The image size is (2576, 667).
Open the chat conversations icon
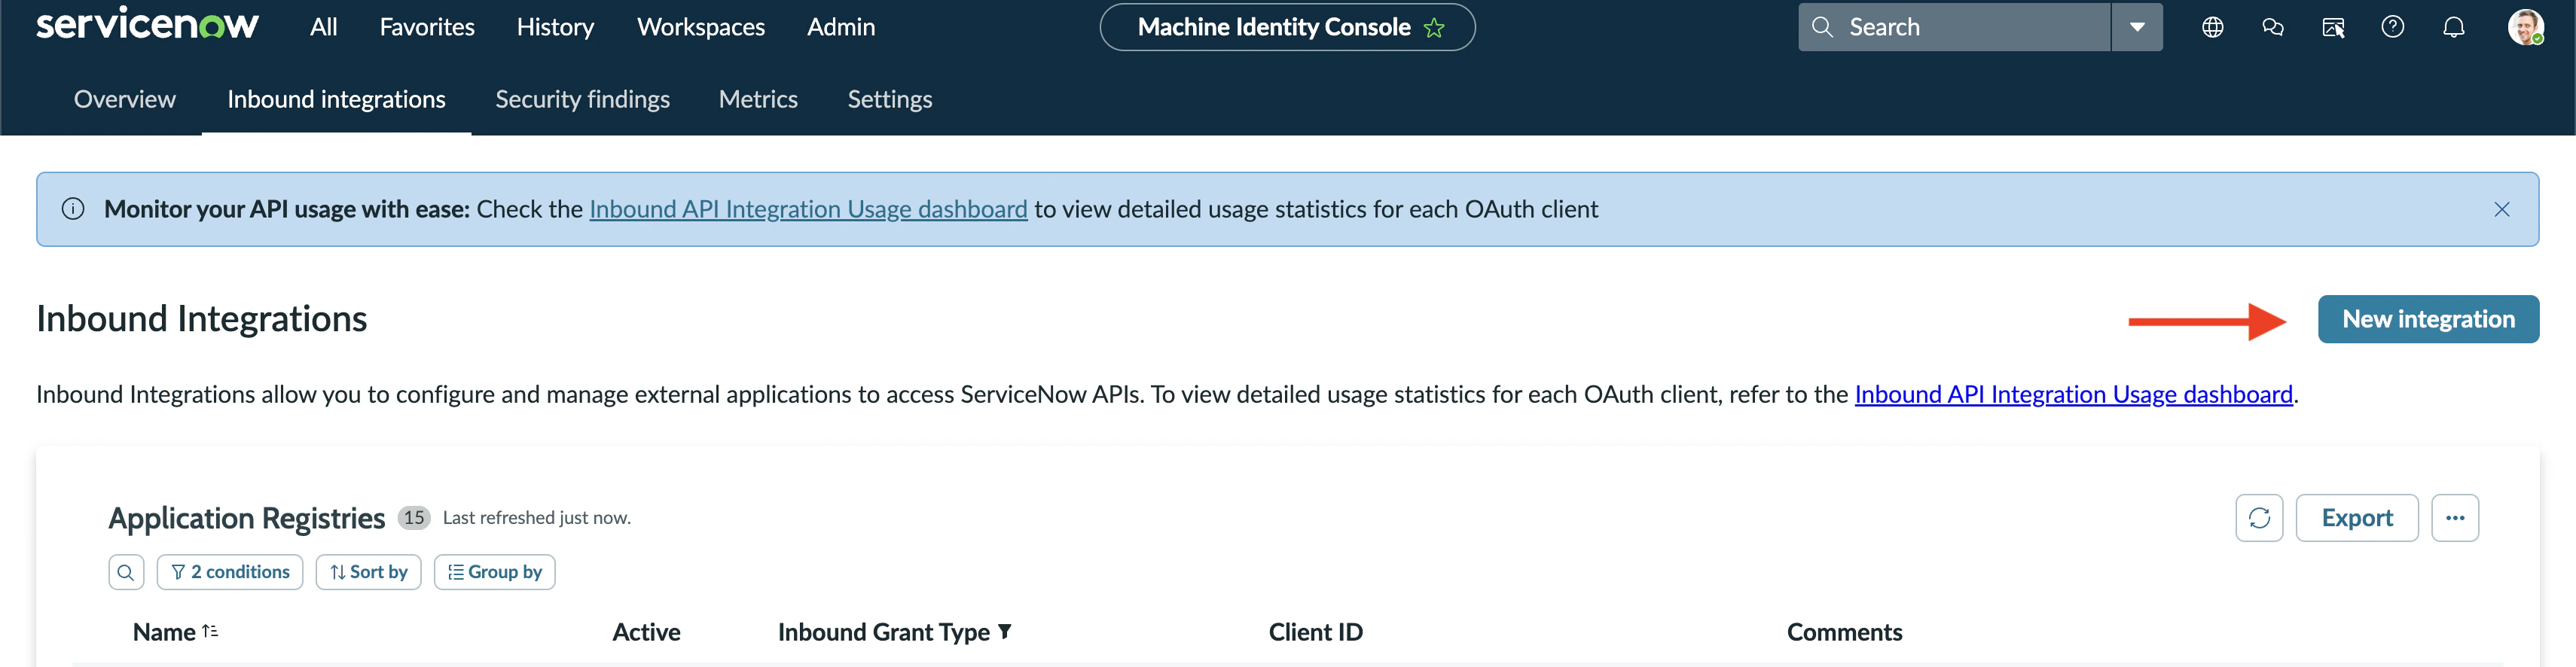[2272, 27]
